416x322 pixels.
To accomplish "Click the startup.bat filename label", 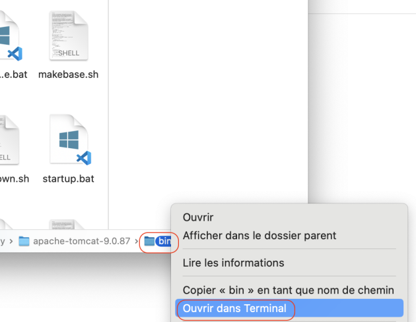I will pos(68,178).
